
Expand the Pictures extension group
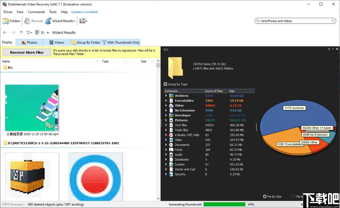coord(166,120)
